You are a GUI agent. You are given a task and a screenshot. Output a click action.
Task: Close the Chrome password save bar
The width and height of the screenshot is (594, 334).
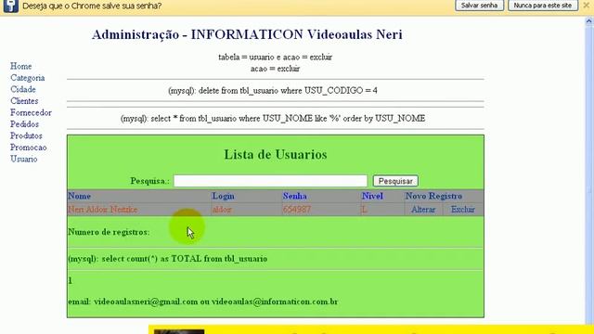(x=587, y=6)
